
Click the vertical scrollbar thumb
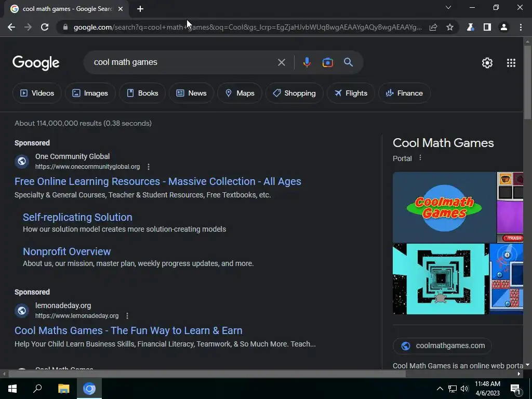527,82
